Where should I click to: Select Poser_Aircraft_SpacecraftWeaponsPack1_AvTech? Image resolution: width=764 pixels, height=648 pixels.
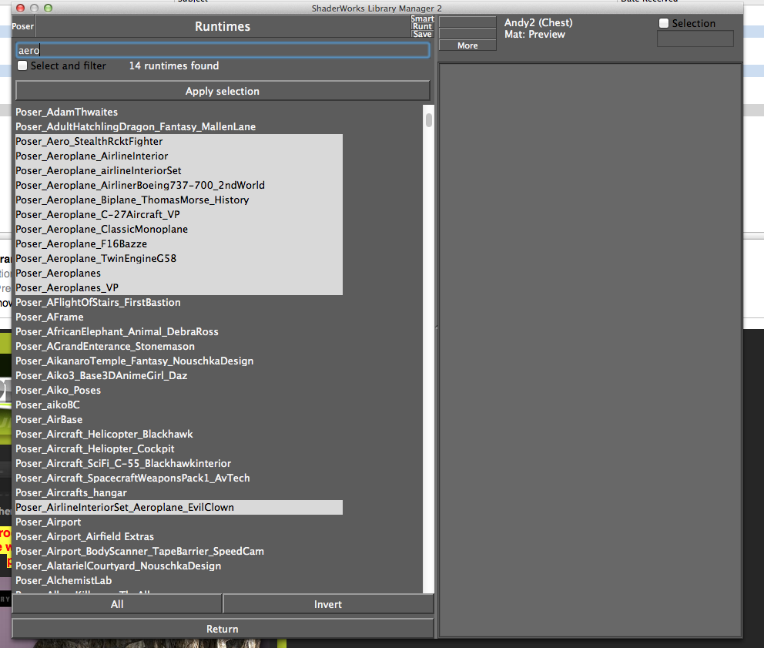pos(179,478)
